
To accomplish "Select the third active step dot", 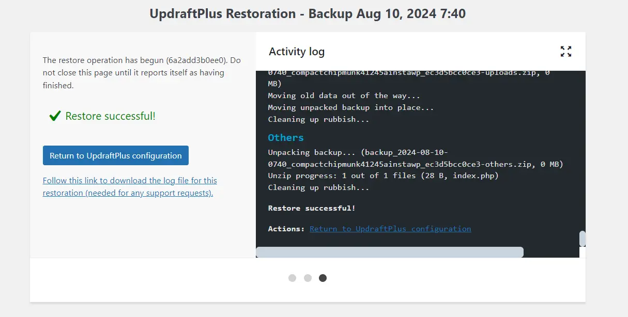I will click(x=323, y=278).
